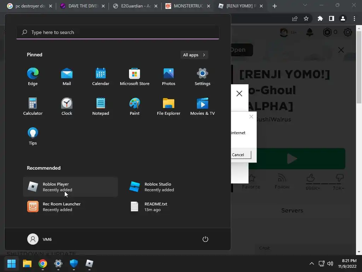The height and width of the screenshot is (272, 362).
Task: Open VM6 user account menu
Action: (x=40, y=239)
